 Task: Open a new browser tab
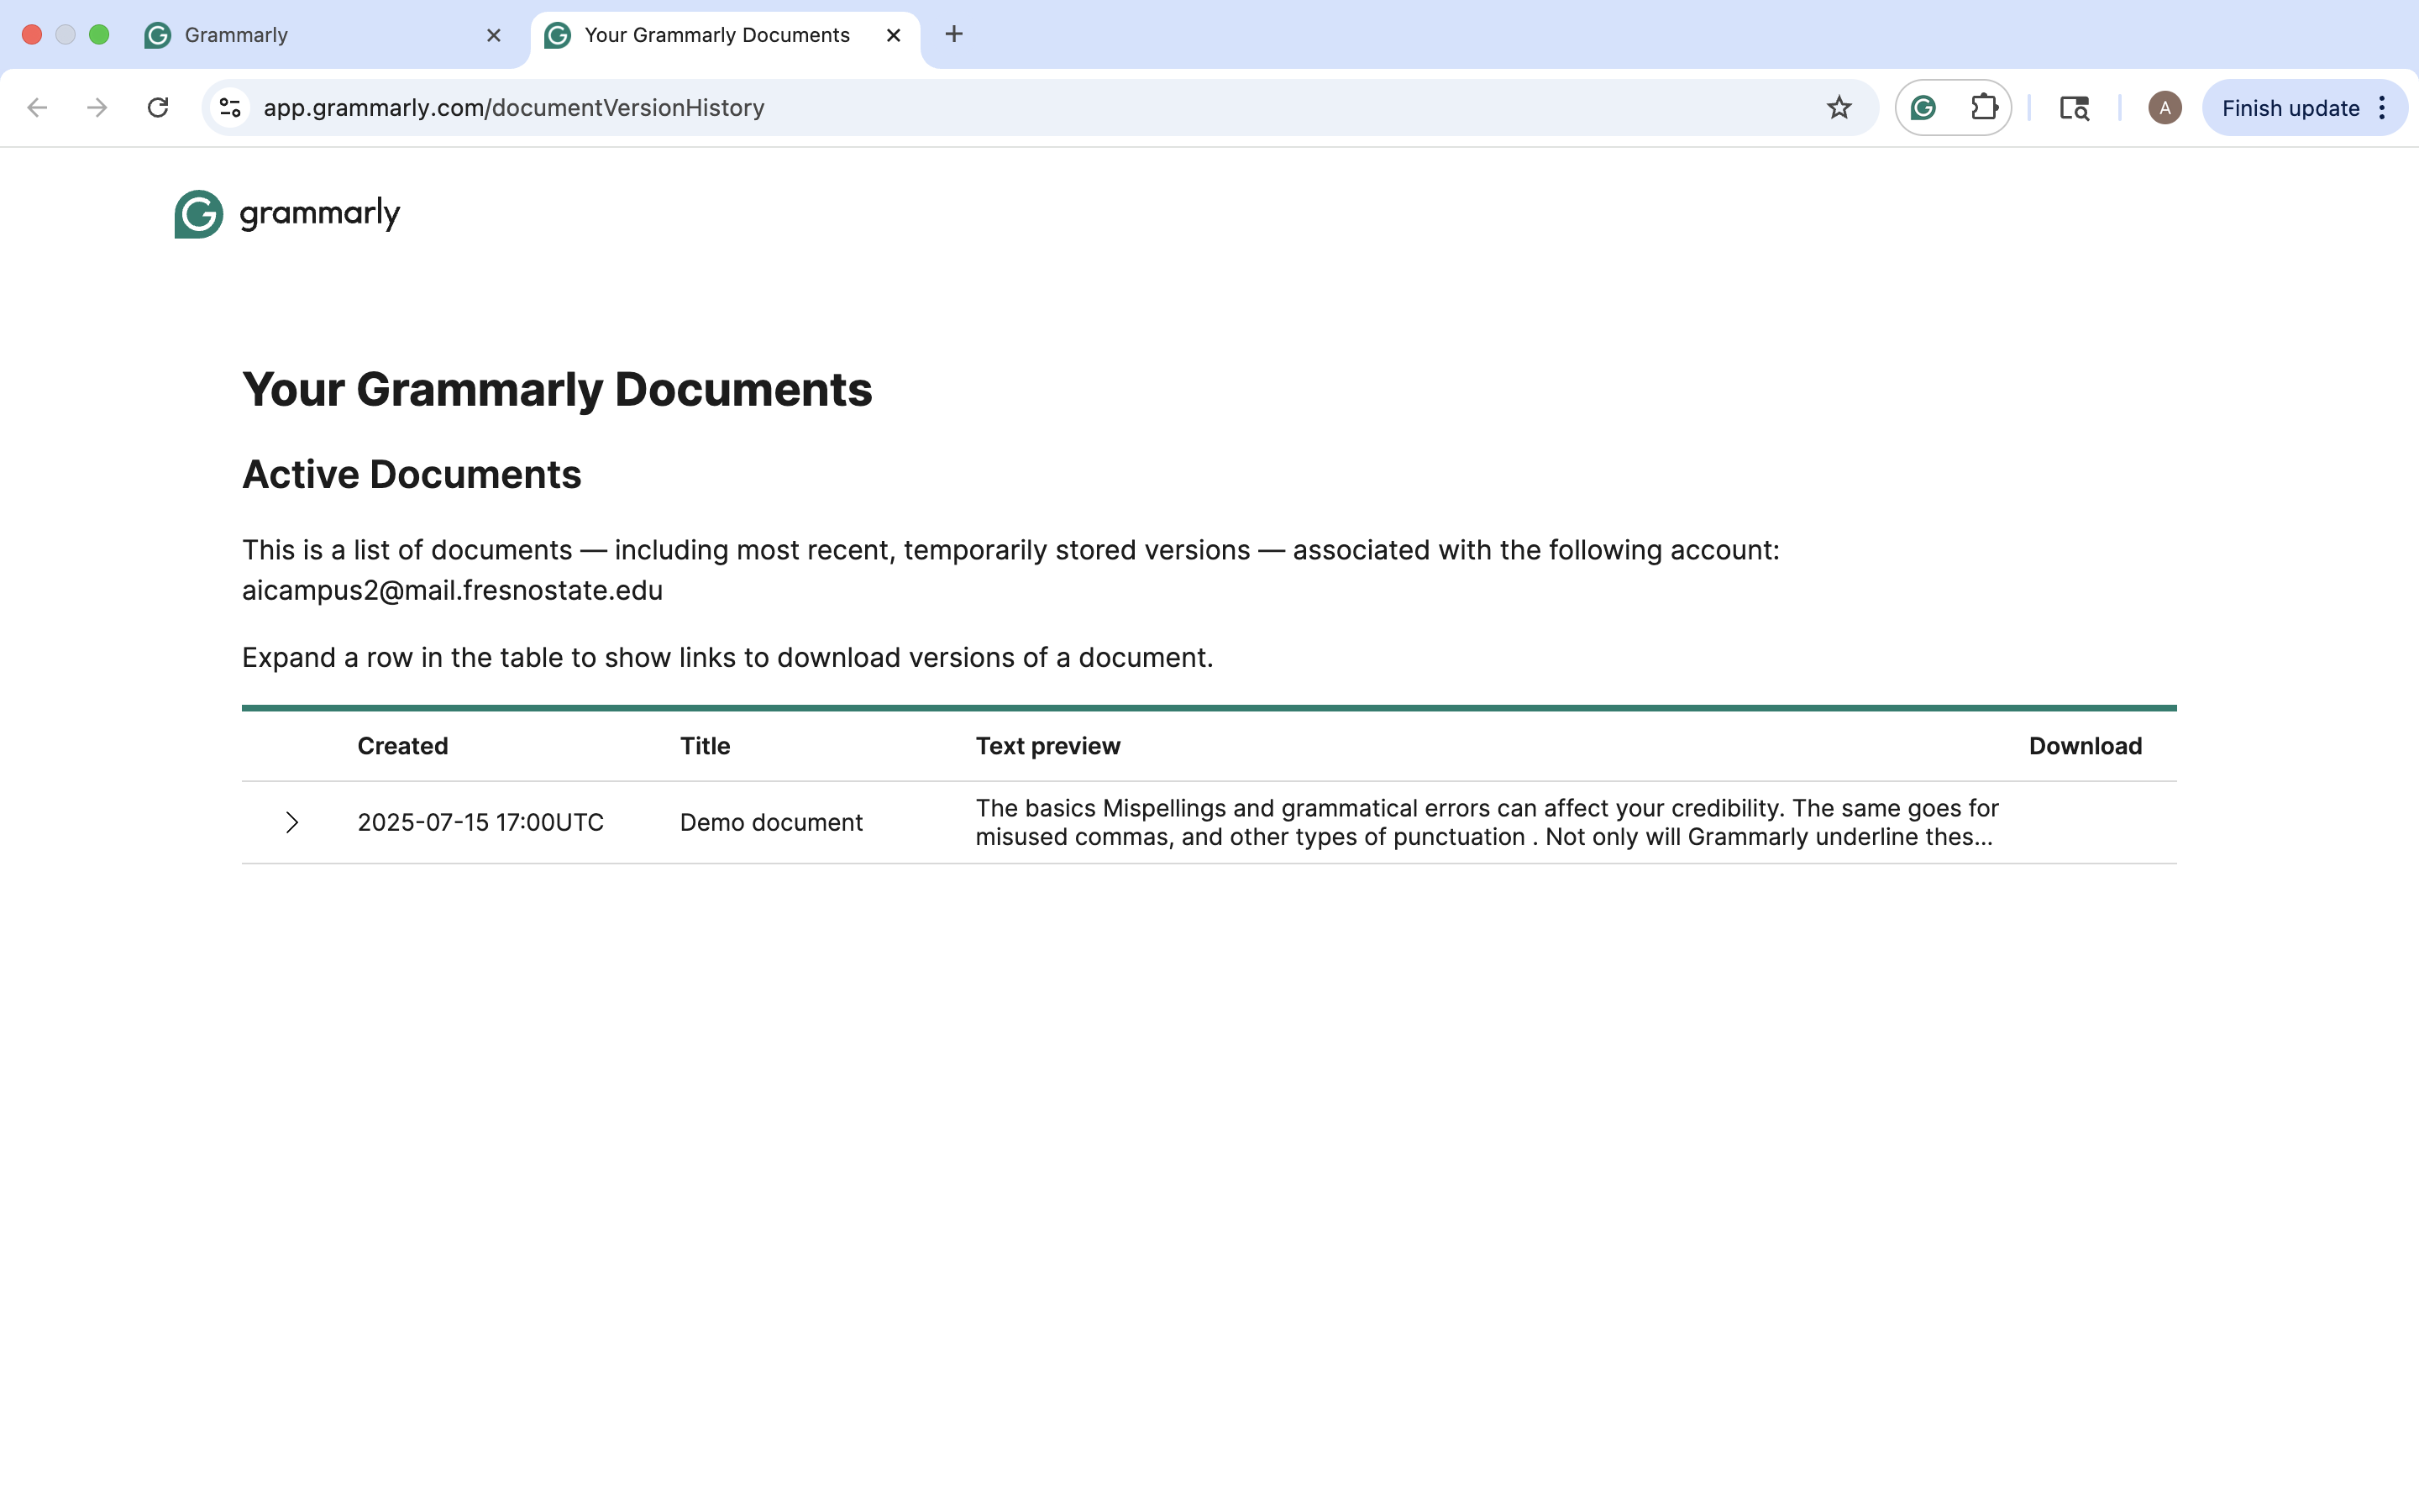click(x=953, y=35)
